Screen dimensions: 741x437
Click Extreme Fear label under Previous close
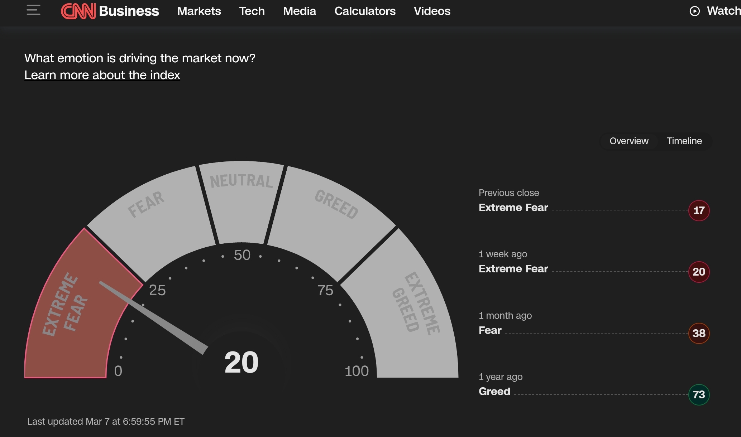coord(513,208)
